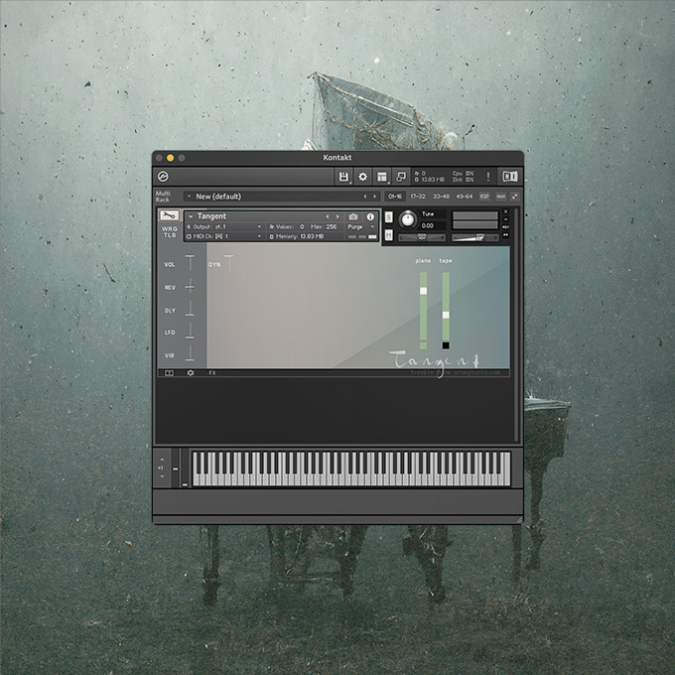Select the 01-16 rack page tab

395,197
